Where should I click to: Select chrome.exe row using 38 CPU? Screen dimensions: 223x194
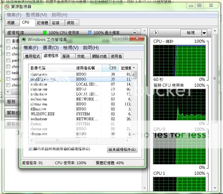pyautogui.click(x=80, y=74)
